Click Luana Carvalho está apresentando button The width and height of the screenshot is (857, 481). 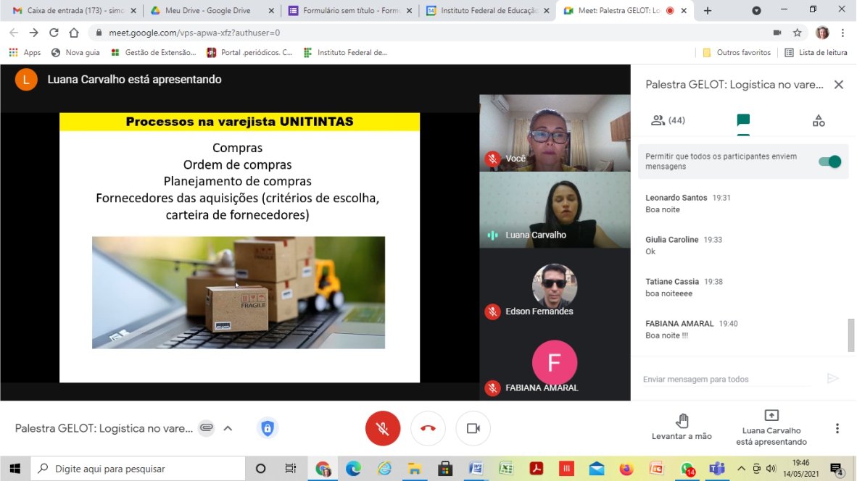tap(771, 427)
